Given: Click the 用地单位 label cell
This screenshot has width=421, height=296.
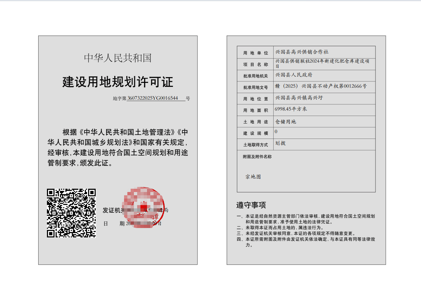Looking at the screenshot, I should pyautogui.click(x=255, y=53).
